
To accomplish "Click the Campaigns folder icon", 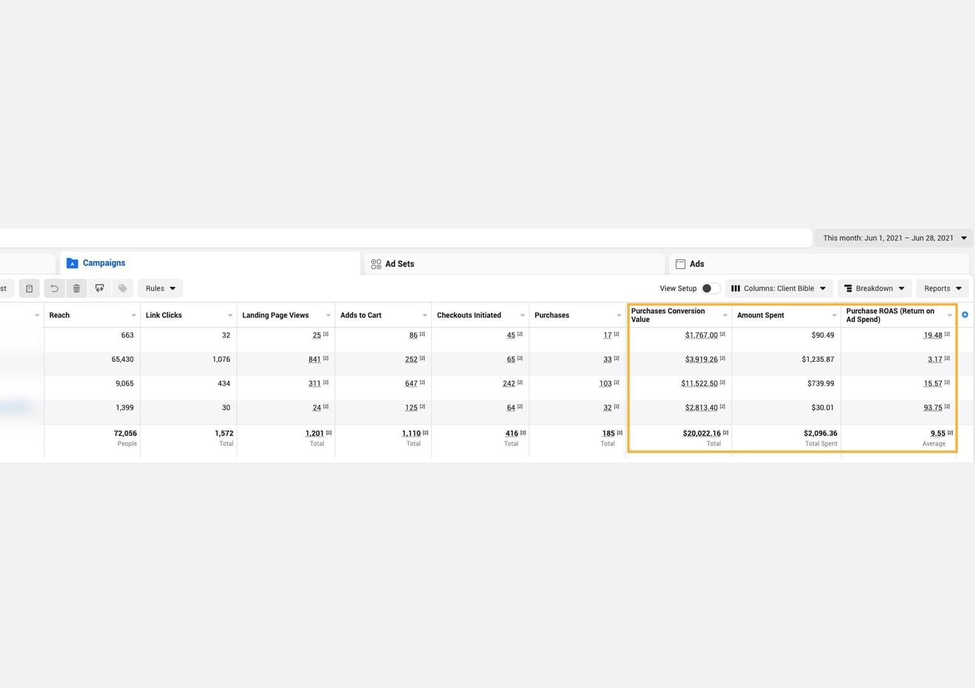I will point(72,263).
